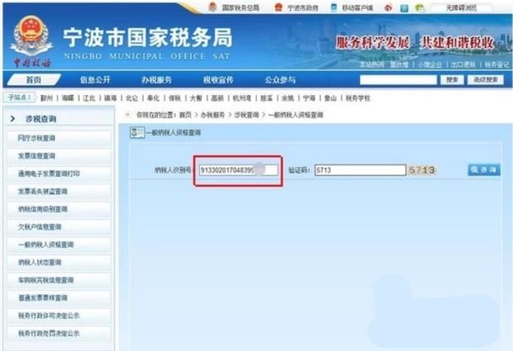
Task: Open the 奉化 sub-site link
Action: [153, 98]
